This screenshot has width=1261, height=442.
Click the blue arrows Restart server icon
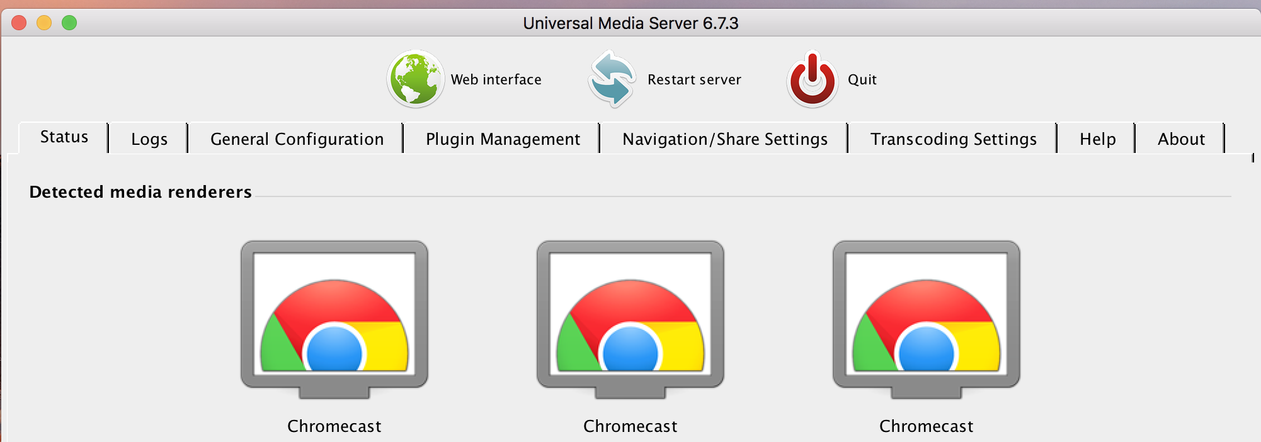tap(612, 79)
